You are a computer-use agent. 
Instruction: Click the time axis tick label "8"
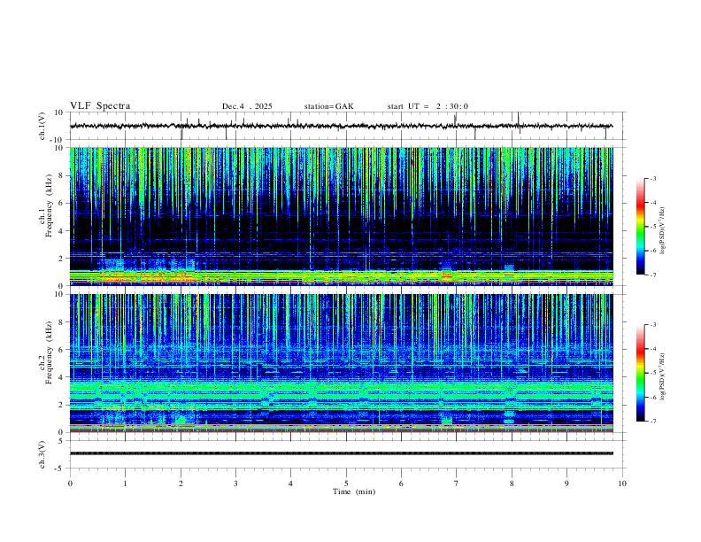point(512,484)
